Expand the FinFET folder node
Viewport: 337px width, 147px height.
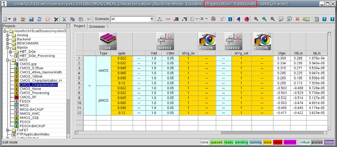(7, 130)
